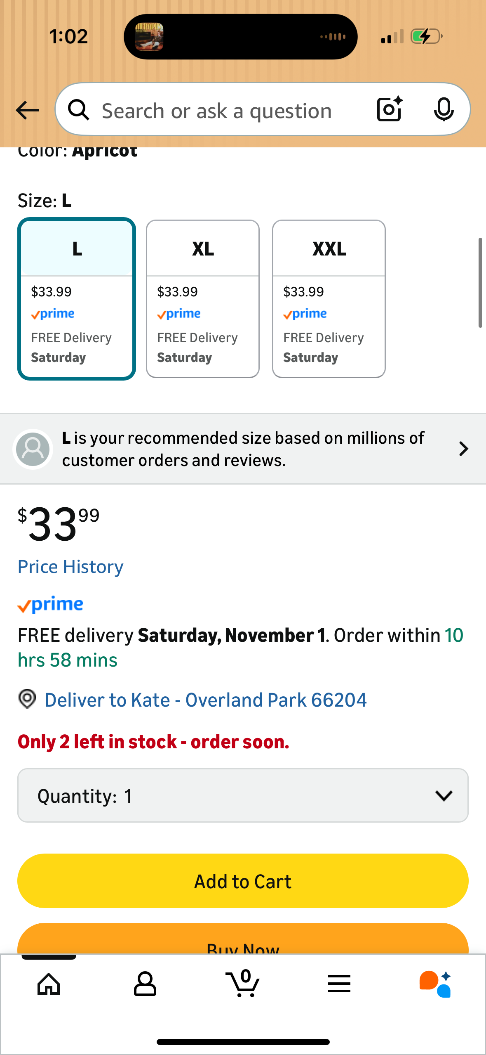The width and height of the screenshot is (486, 1055).
Task: Select size L option
Action: click(77, 298)
